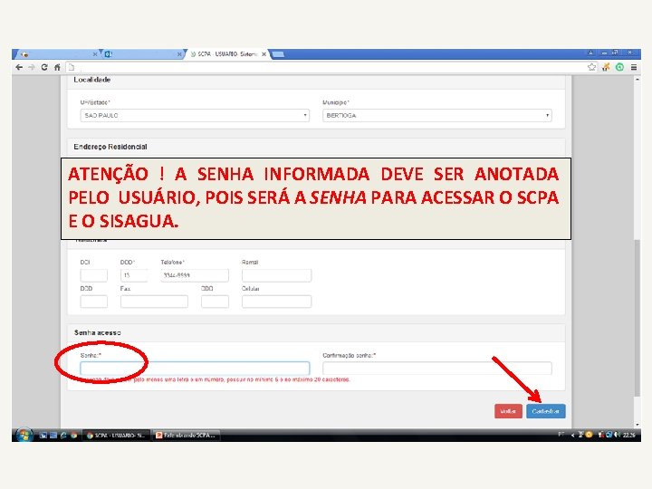Click the orange extension icon beside the star
This screenshot has height=489, width=652.
coord(606,67)
